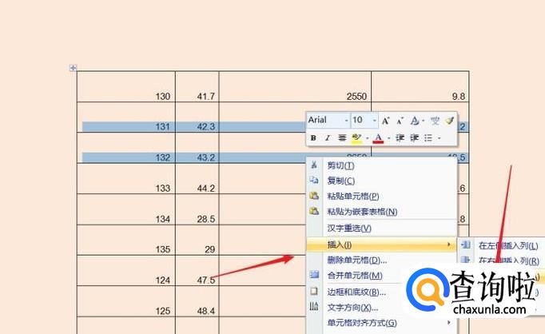Image resolution: width=545 pixels, height=334 pixels.
Task: Click paste icon beside 粘贴单元格
Action: tap(314, 196)
